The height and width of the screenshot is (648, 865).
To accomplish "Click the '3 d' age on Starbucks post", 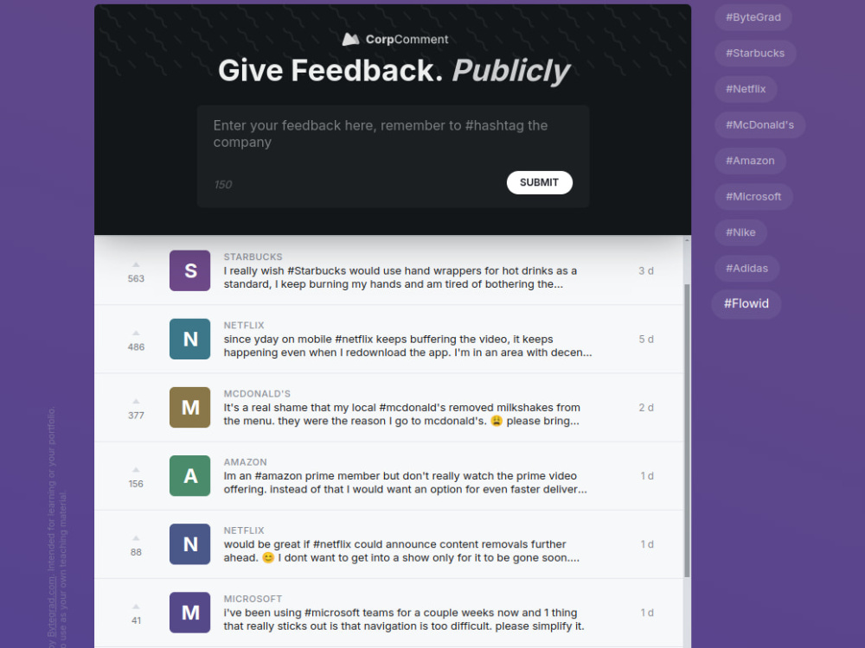I will (646, 270).
